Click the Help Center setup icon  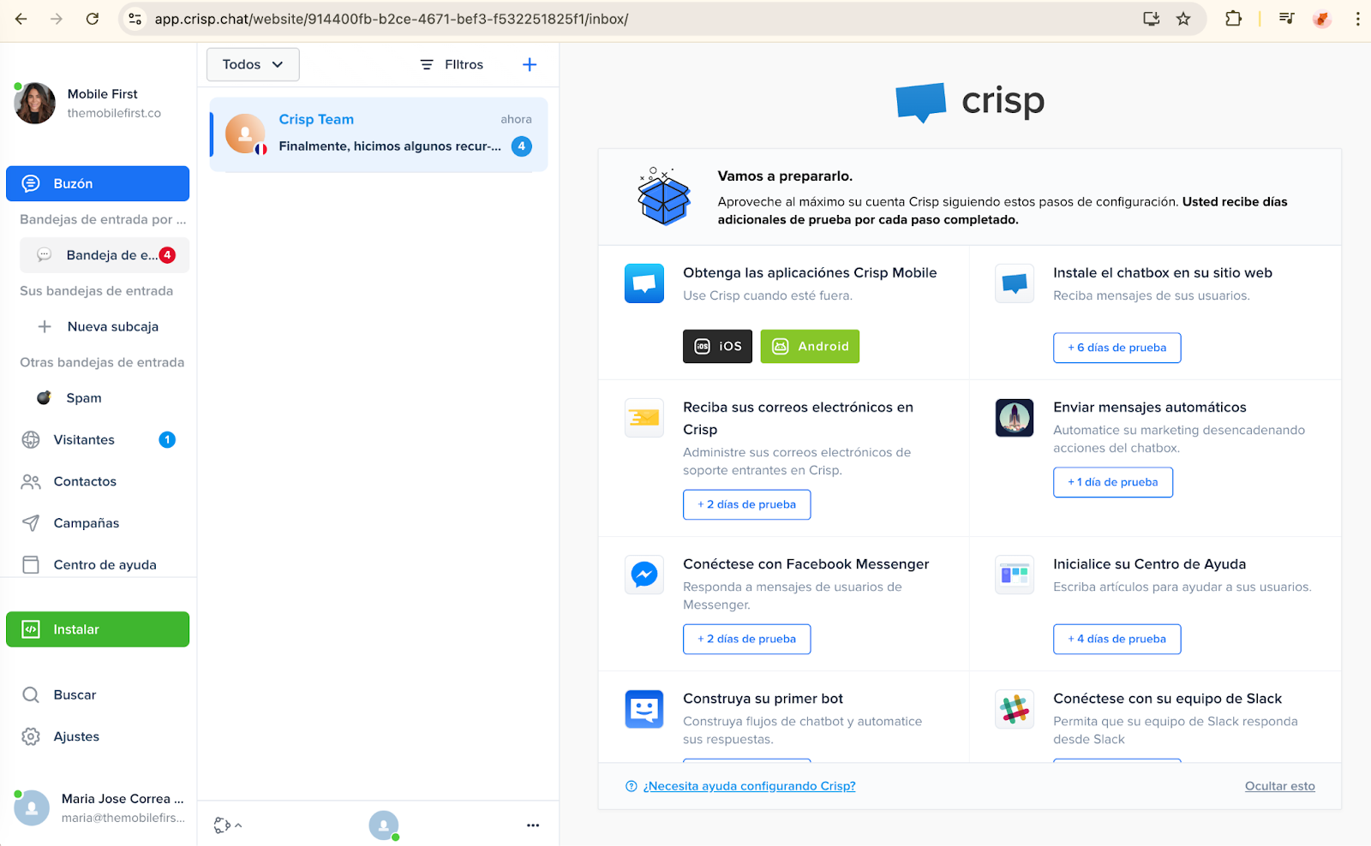1015,575
